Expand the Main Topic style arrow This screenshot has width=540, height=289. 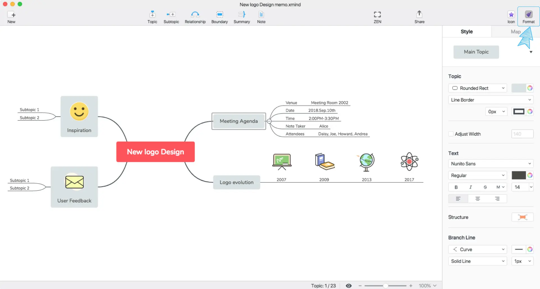531,52
